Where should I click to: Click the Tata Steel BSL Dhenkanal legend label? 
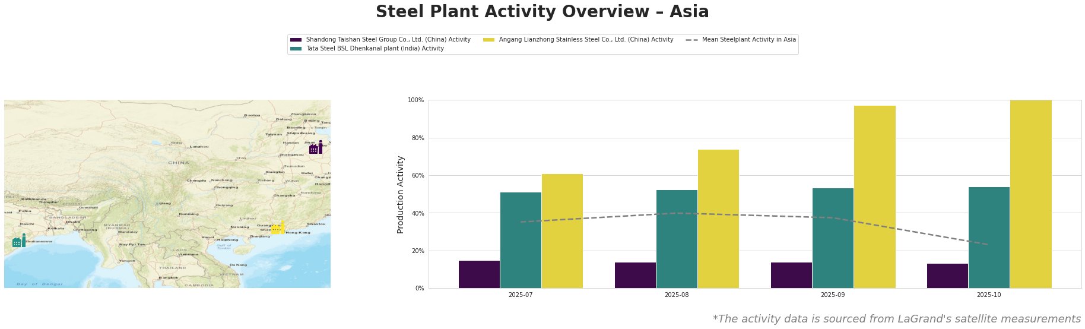375,49
